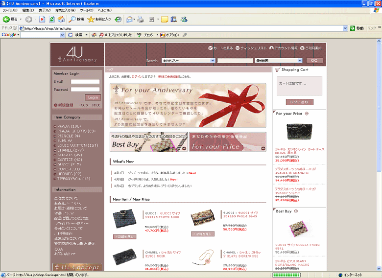Go to the Home page icon
The width and height of the screenshot is (382, 278).
coord(61,19)
